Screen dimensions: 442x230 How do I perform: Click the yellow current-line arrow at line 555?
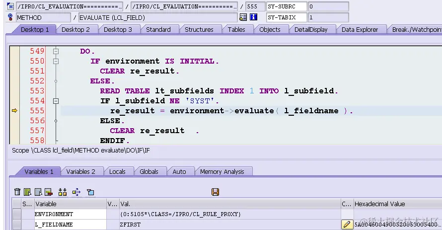[x=15, y=110]
